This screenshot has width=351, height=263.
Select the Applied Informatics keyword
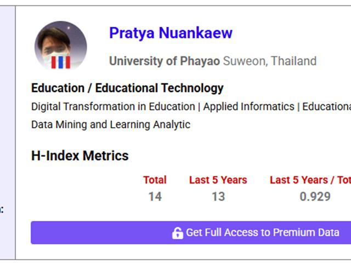coord(248,106)
